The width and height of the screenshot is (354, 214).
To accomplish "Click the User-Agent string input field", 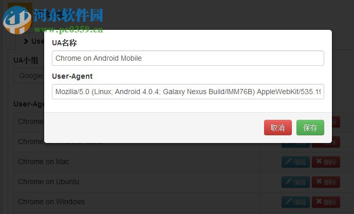I will [188, 92].
